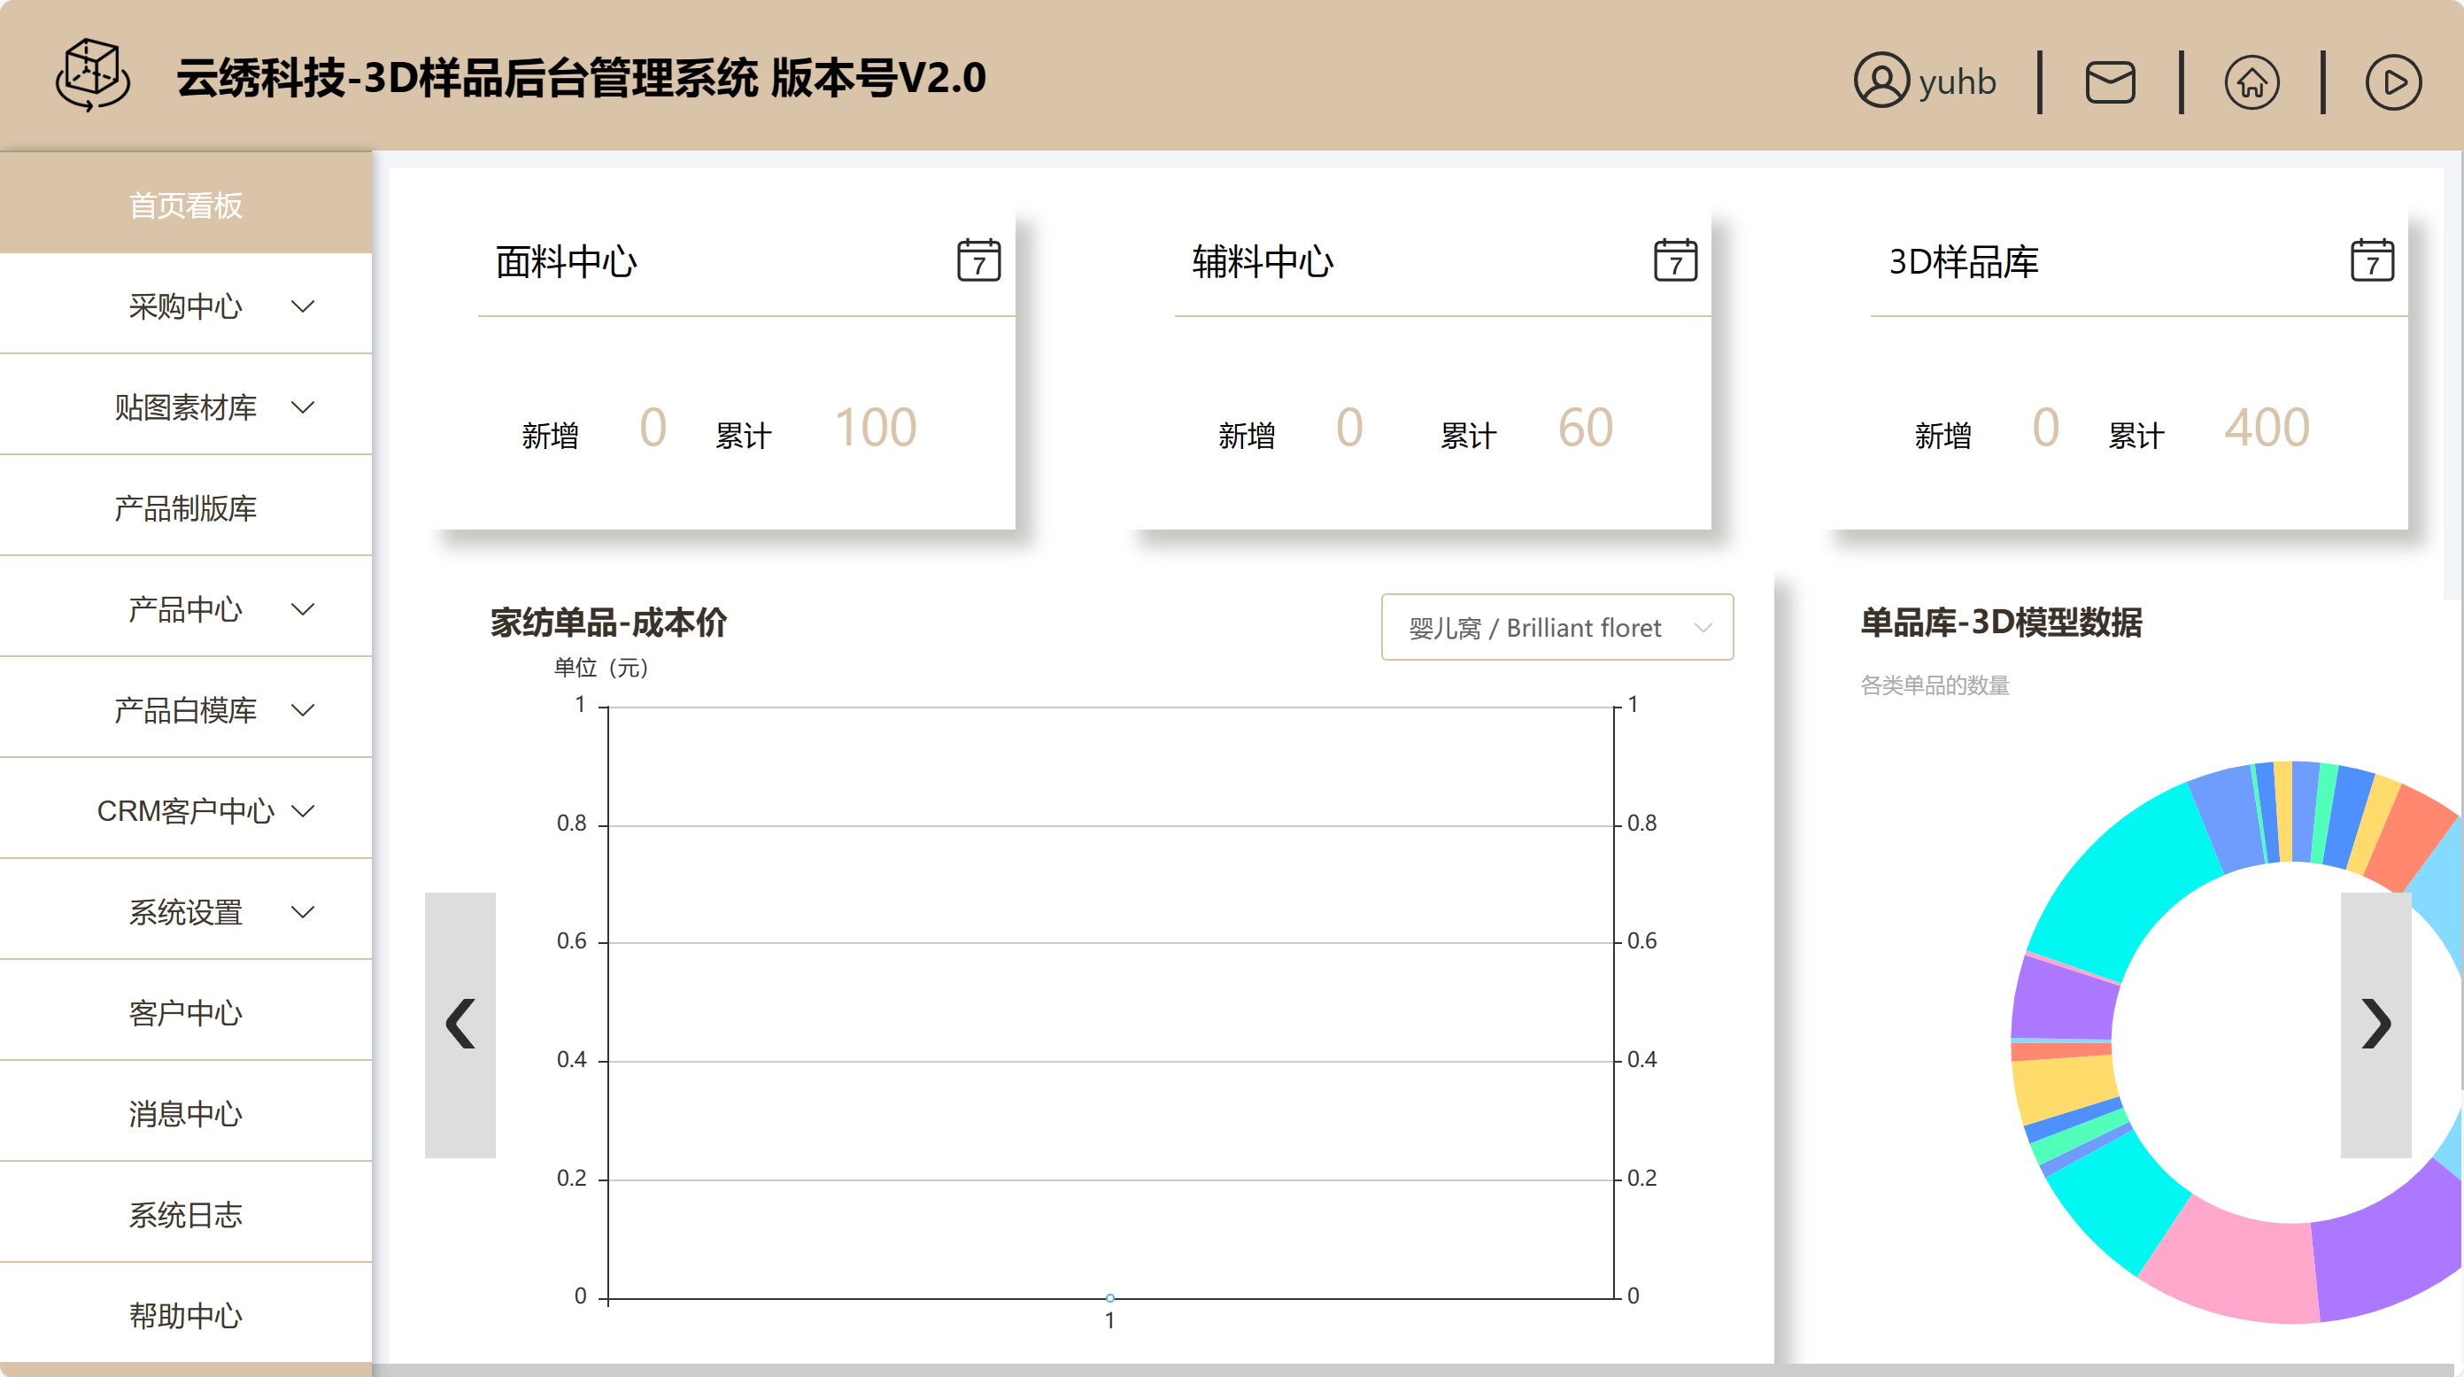Click the data point on the chart x-axis
Viewport: 2464px width, 1377px height.
[1109, 1297]
